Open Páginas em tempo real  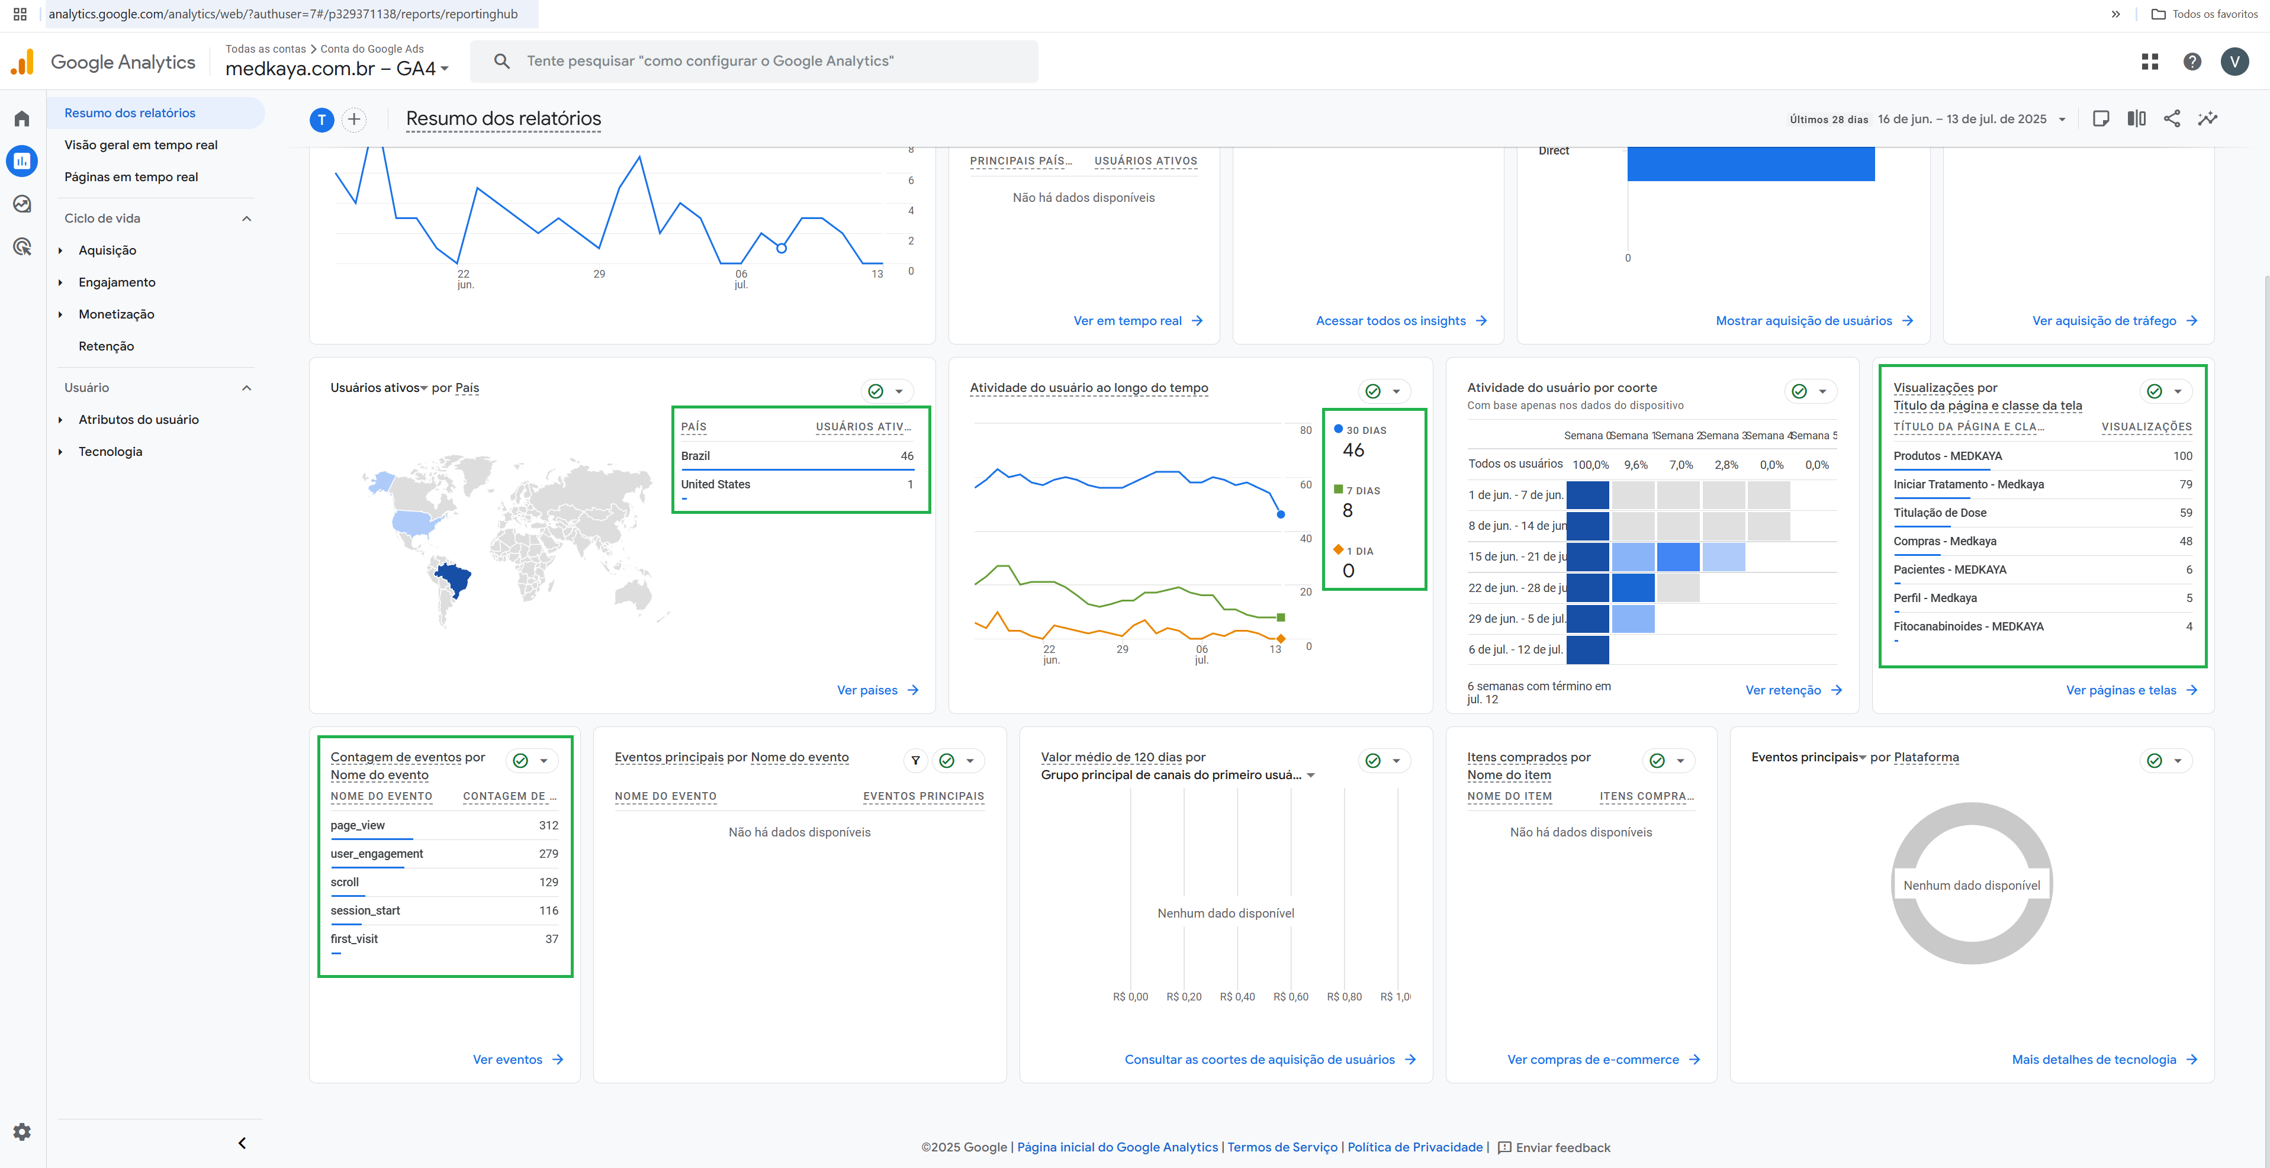click(131, 177)
